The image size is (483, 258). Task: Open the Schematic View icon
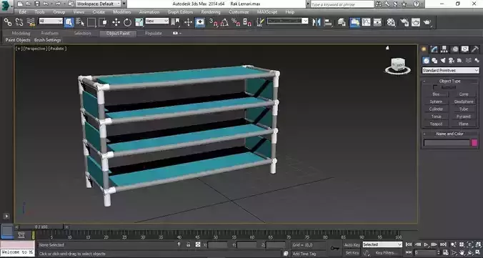[x=377, y=22]
